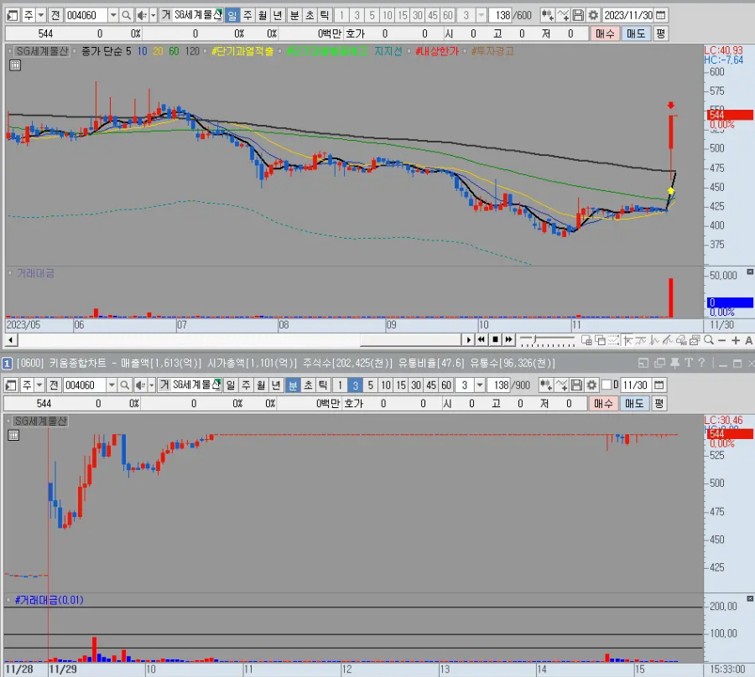755x677 pixels.
Task: Open calendar icon beside 11/30 in lower chart
Action: click(659, 385)
